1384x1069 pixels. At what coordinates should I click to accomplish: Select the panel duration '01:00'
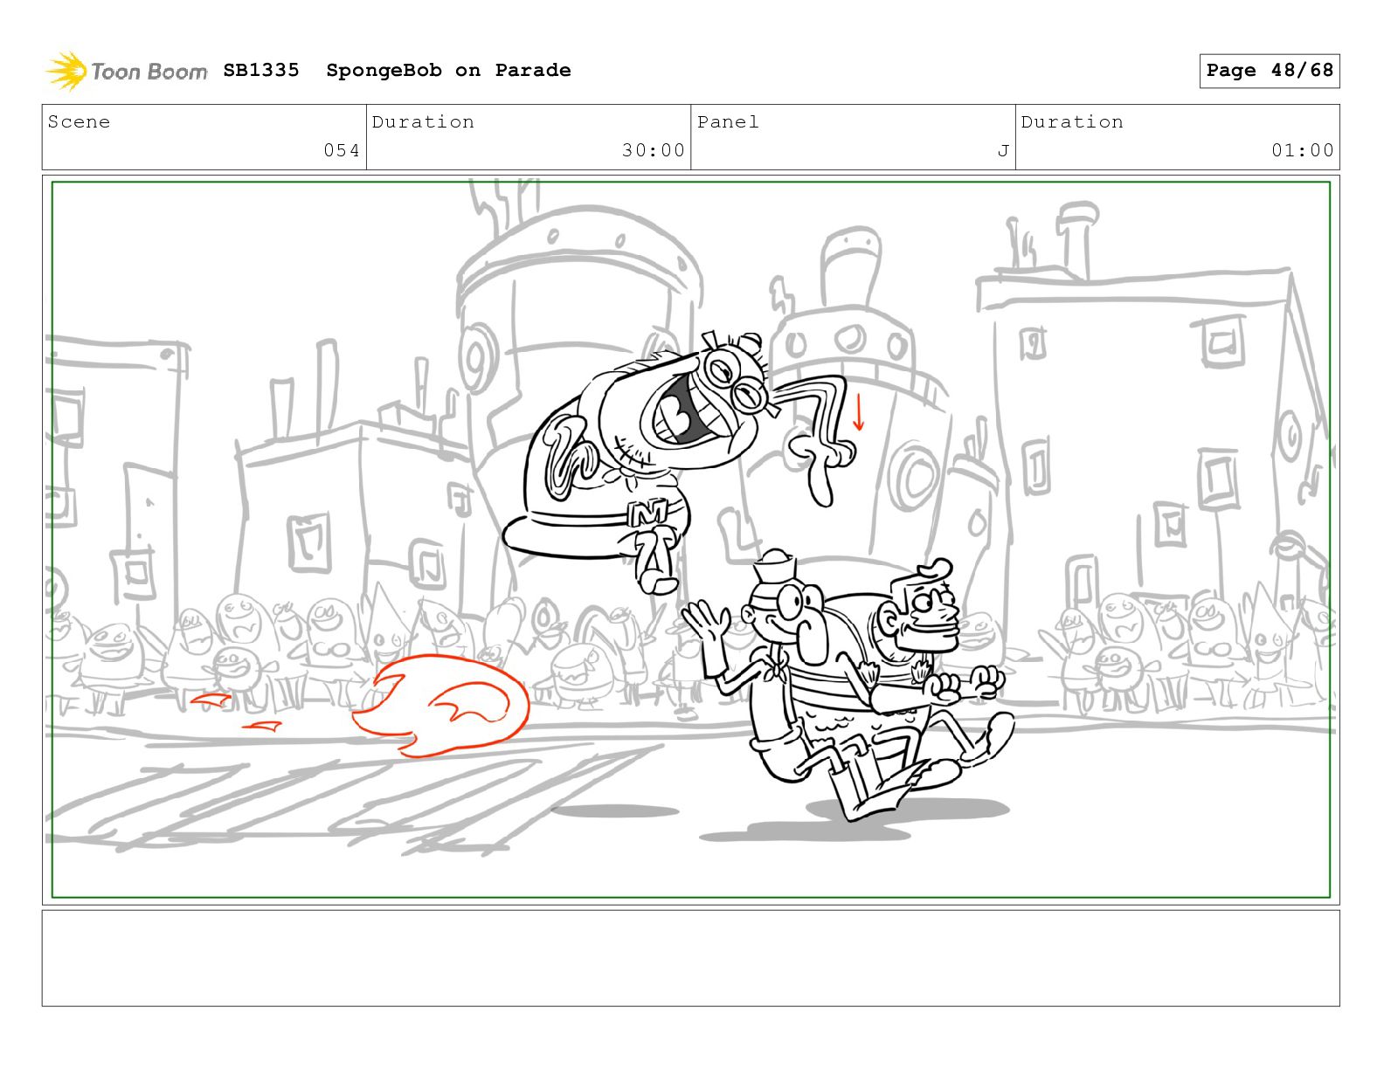1303,150
